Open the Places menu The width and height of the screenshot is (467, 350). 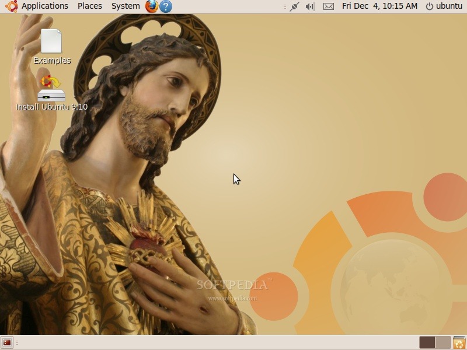[90, 6]
